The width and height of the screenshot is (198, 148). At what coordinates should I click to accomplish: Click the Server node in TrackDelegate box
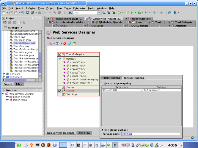pyautogui.click(x=70, y=87)
